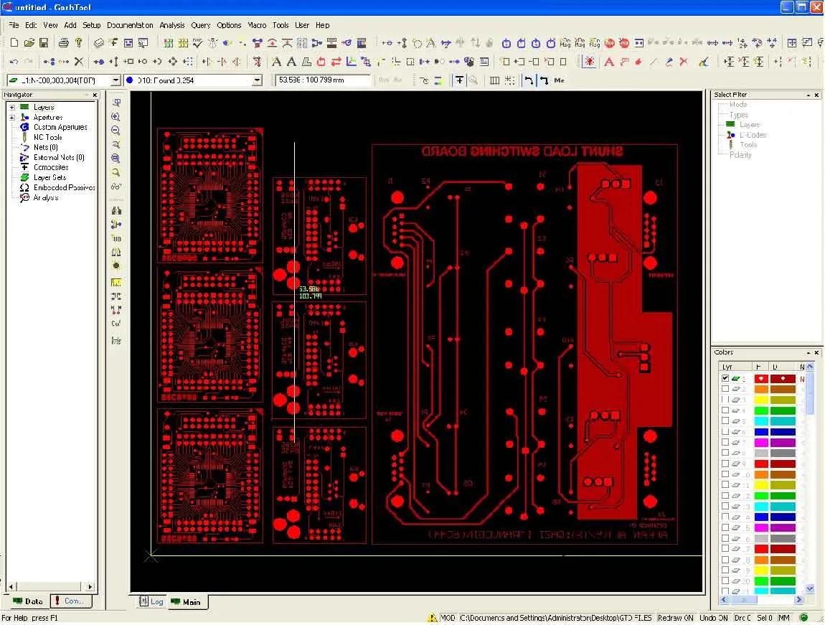Check the layer 7 checkbox in Colors
825x625 pixels.
point(725,442)
